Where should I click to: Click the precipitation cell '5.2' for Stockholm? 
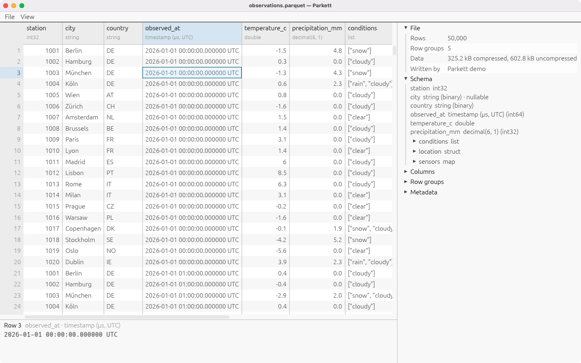coord(317,240)
